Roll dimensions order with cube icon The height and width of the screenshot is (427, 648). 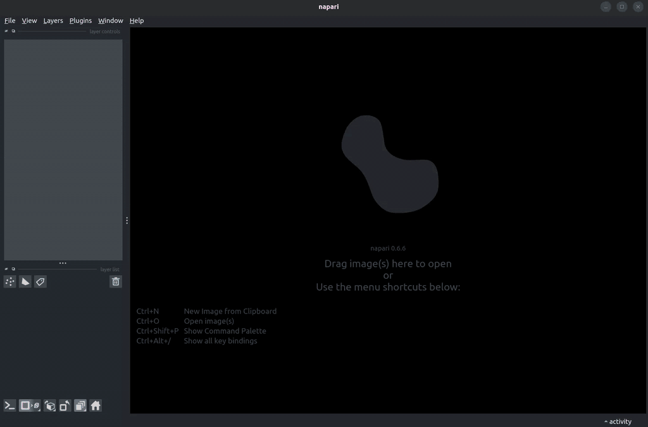click(x=50, y=405)
